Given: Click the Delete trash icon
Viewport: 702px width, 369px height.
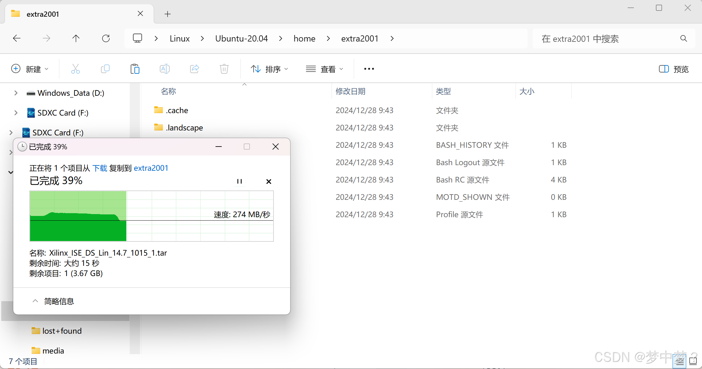Looking at the screenshot, I should (x=224, y=69).
